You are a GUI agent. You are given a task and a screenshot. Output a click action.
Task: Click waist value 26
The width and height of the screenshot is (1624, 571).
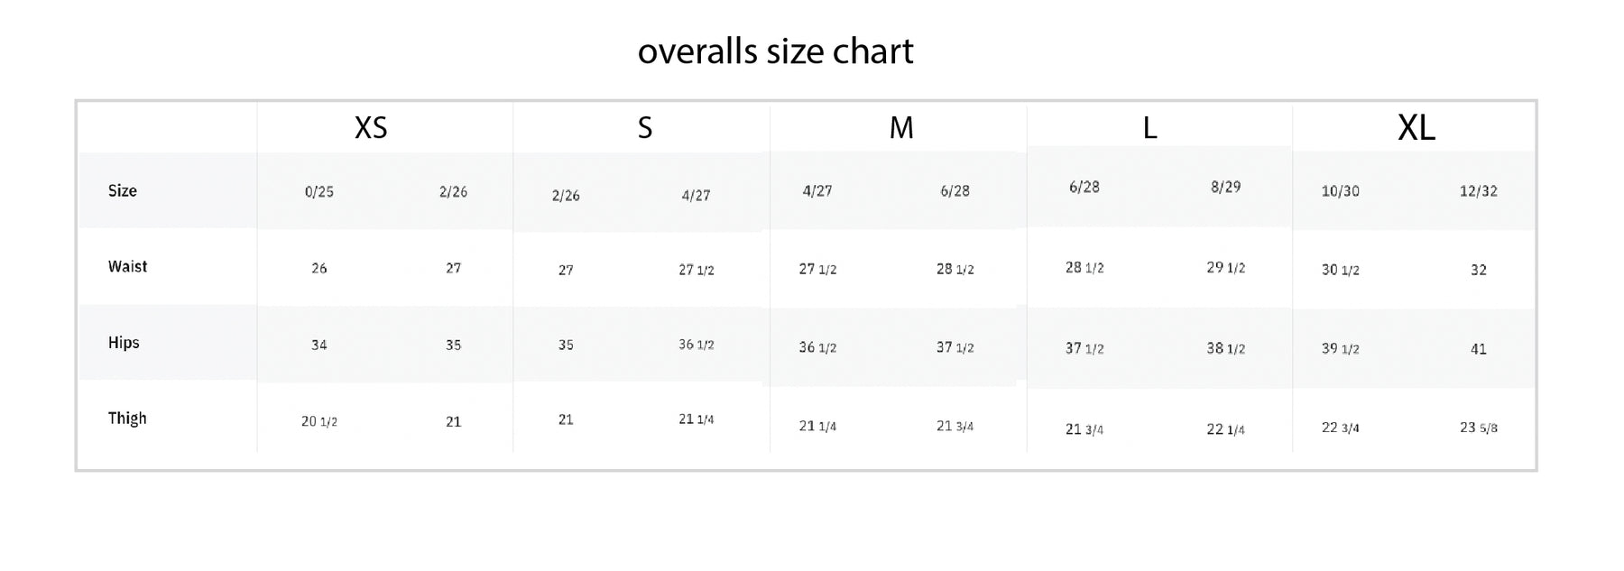pos(319,269)
